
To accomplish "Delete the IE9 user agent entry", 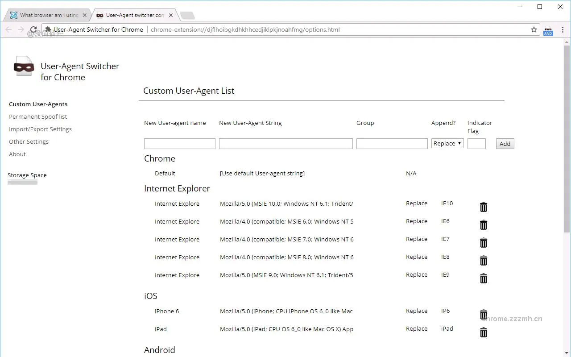I will (483, 278).
